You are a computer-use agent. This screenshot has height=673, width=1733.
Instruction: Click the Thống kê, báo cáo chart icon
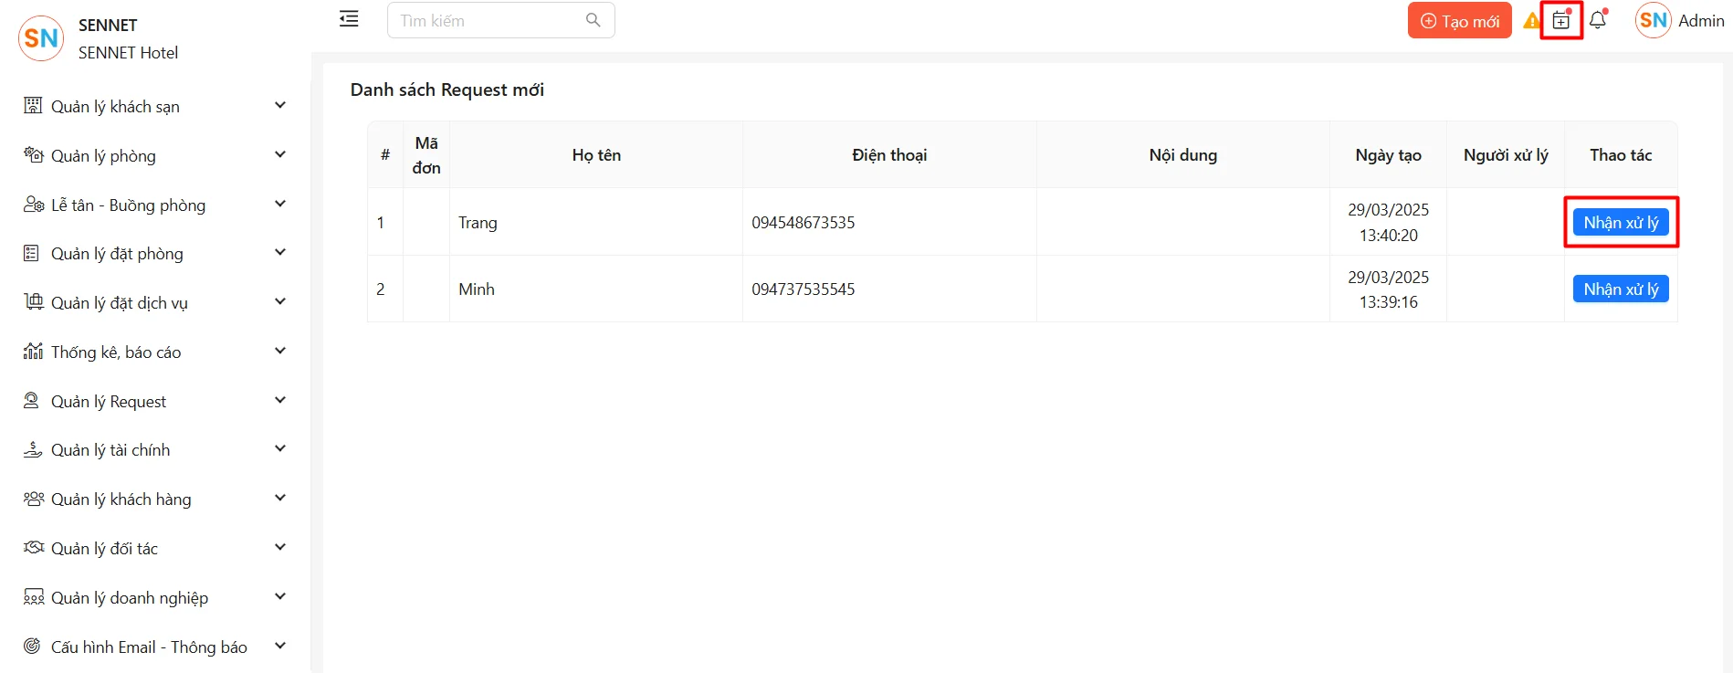click(33, 352)
